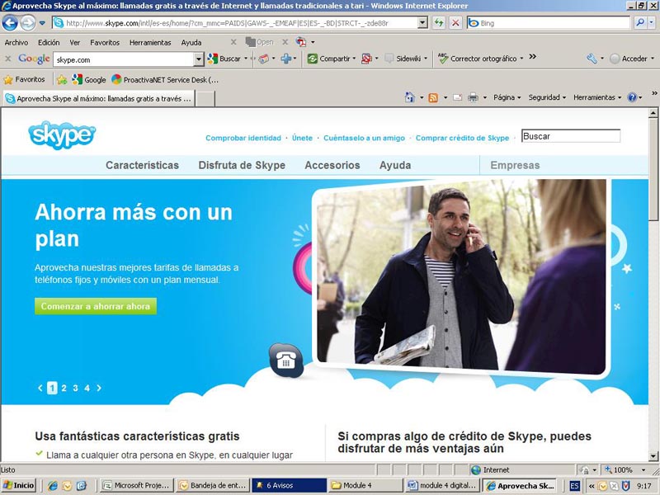Open the Ayuda menu in menu bar
This screenshot has width=660, height=495.
pyautogui.click(x=191, y=43)
